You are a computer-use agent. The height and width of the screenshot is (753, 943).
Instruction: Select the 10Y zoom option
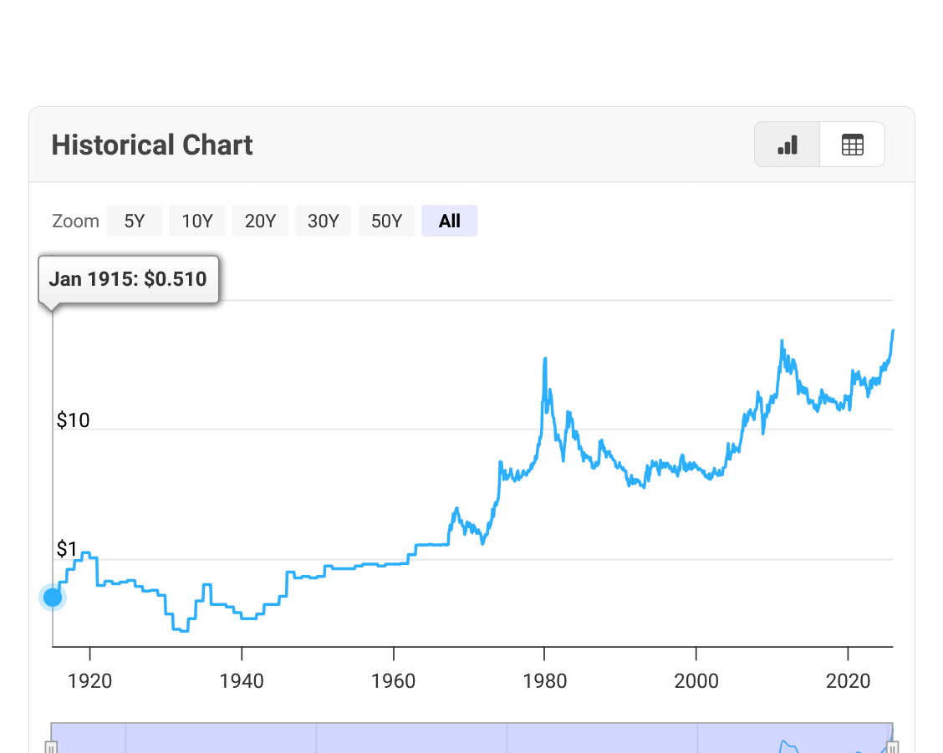point(197,221)
